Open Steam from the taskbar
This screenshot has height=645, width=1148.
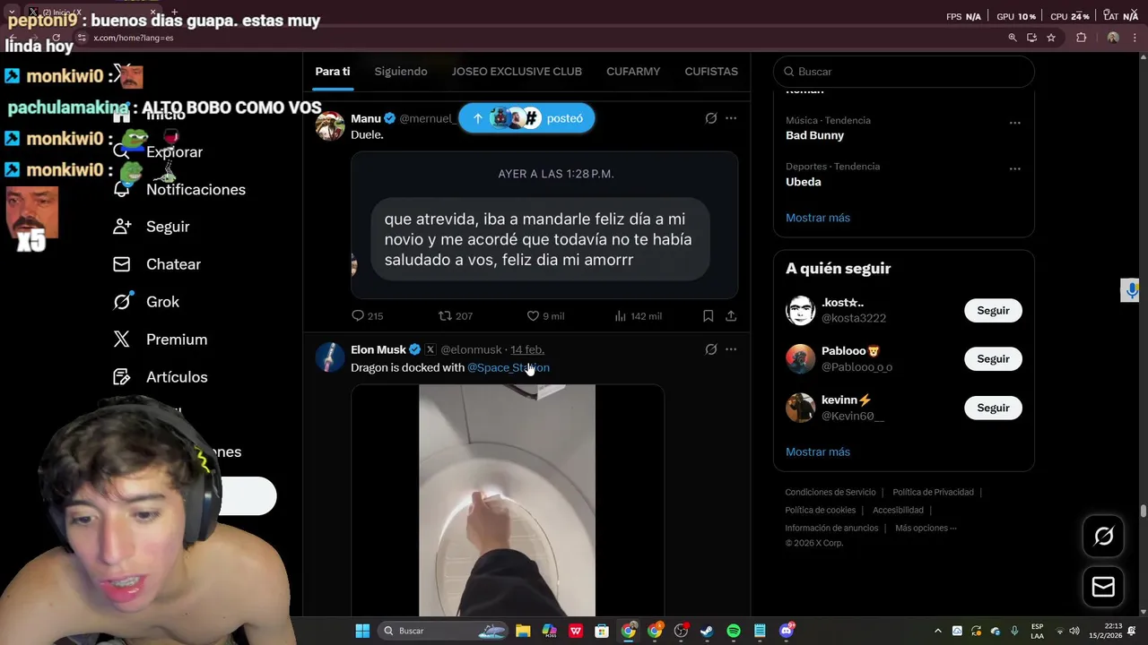pyautogui.click(x=707, y=631)
